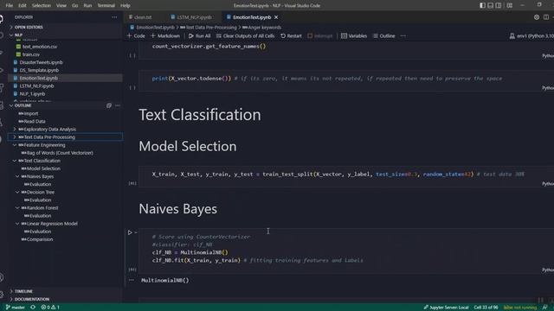
Task: Open the Variables viewer
Action: [x=354, y=36]
